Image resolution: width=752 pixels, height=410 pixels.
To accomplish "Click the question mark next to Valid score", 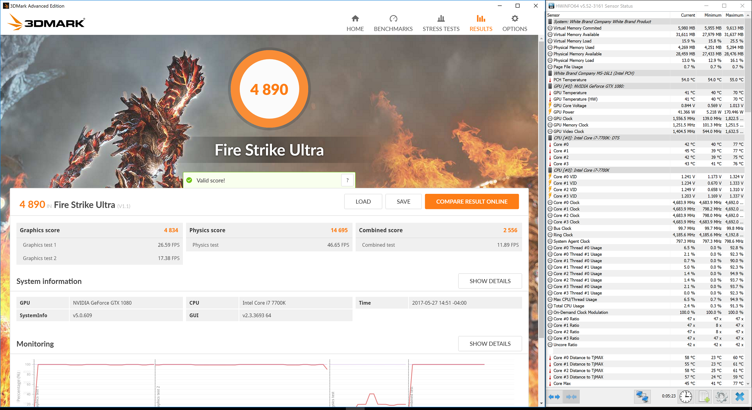I will coord(347,180).
